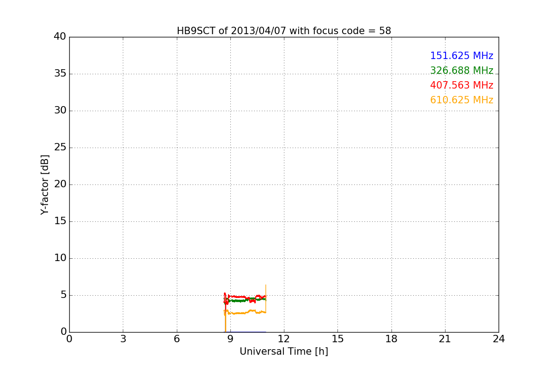Click the y-axis tick label 20
Image resolution: width=554 pixels, height=369 pixels.
click(60, 184)
